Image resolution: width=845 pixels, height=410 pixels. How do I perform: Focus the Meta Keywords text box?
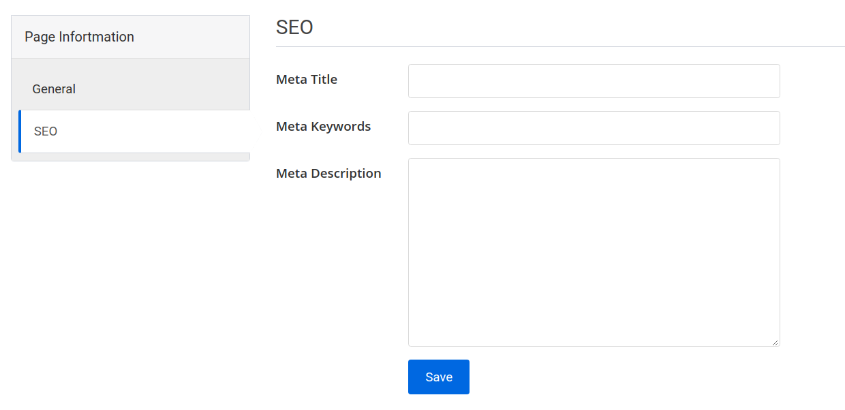pyautogui.click(x=593, y=127)
